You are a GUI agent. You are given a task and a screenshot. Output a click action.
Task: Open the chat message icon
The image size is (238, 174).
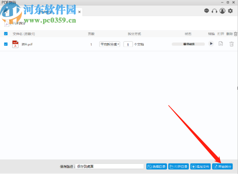(206, 11)
